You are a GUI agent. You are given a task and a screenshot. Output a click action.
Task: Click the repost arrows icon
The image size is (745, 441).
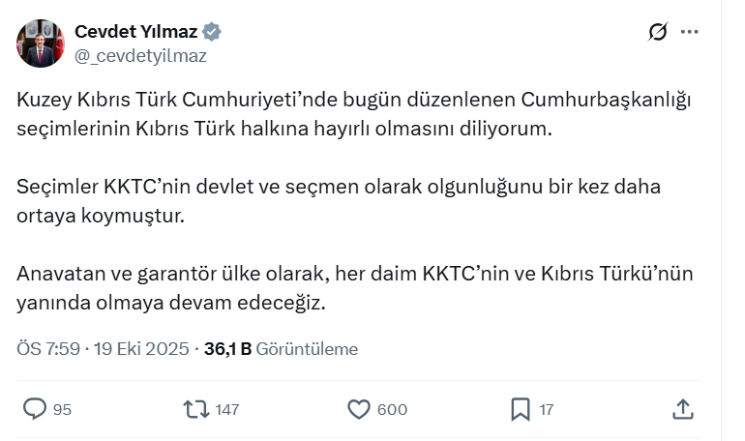coord(196,409)
